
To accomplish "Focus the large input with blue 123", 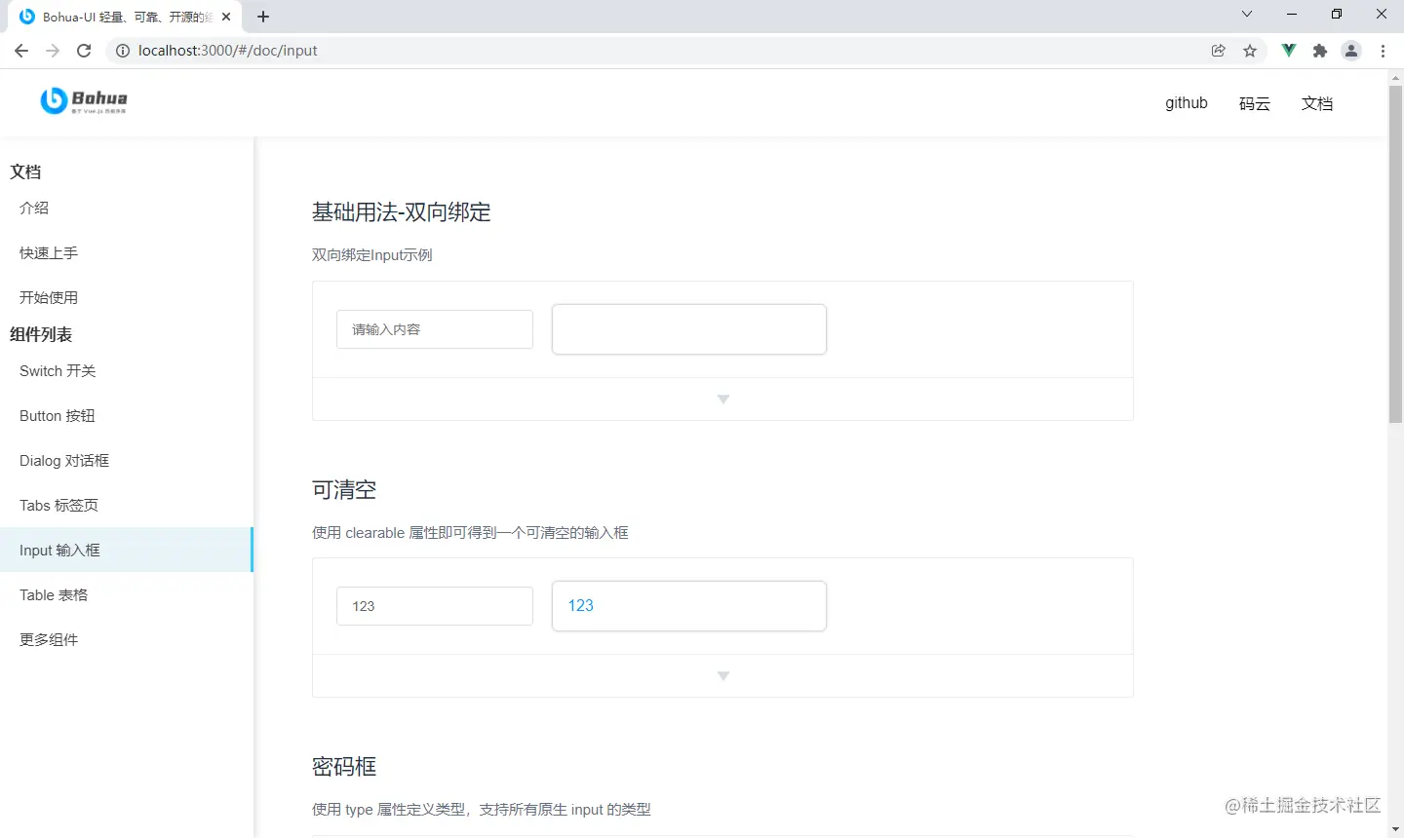I will 689,606.
